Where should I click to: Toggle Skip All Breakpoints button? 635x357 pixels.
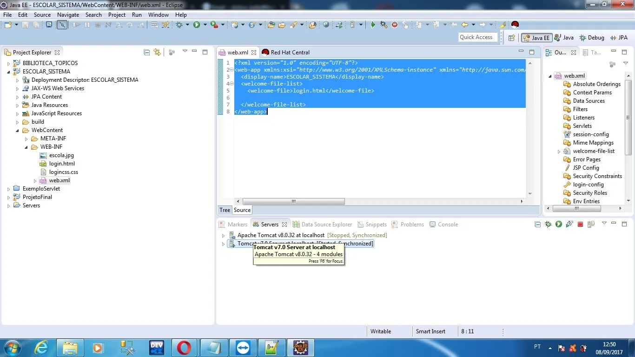(x=62, y=25)
